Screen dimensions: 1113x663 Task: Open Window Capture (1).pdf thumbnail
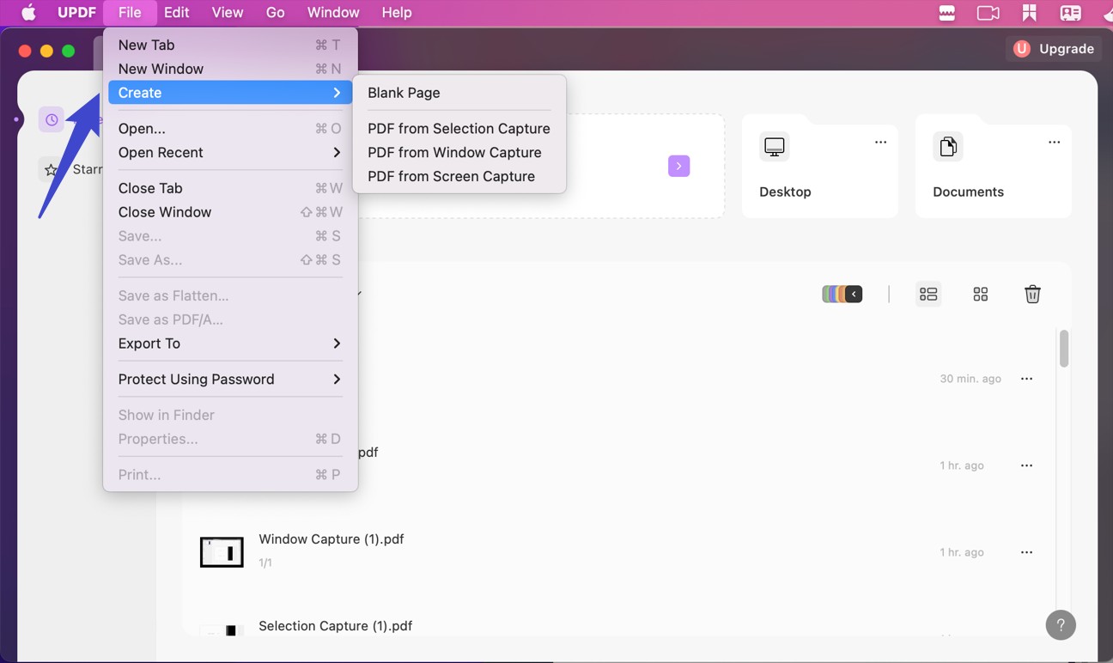[222, 552]
